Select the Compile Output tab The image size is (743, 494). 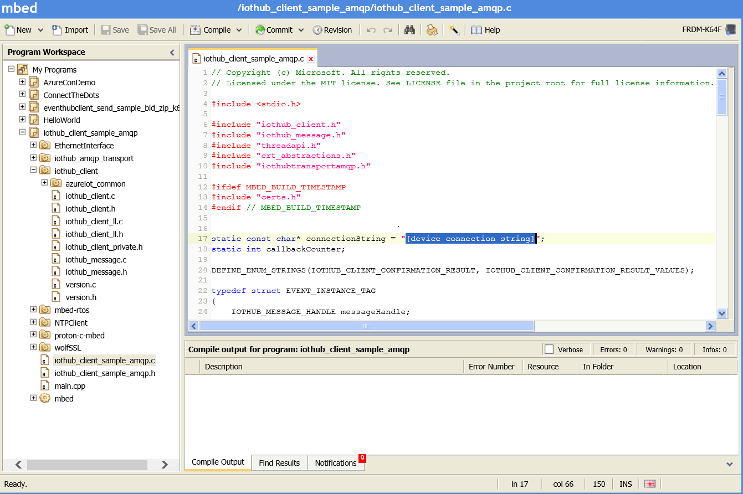218,462
